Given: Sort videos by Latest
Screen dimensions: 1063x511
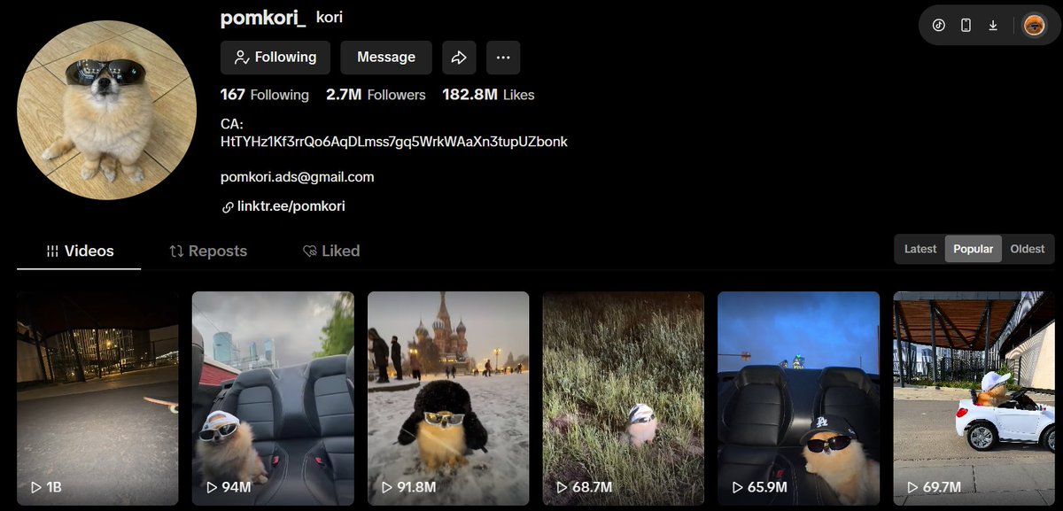Looking at the screenshot, I should (919, 249).
